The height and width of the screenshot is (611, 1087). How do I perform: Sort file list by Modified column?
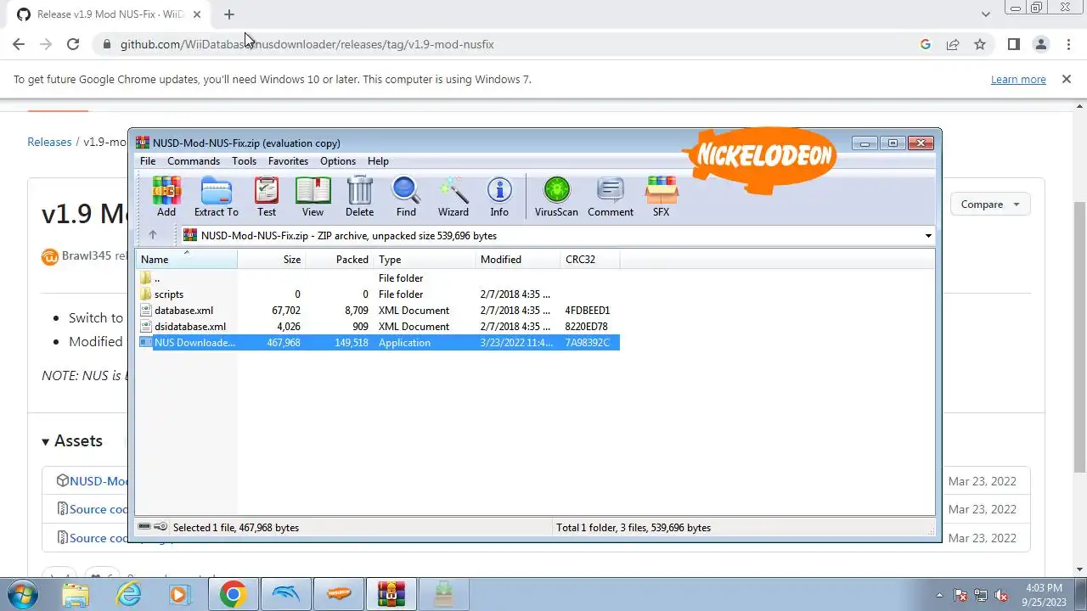[518, 260]
